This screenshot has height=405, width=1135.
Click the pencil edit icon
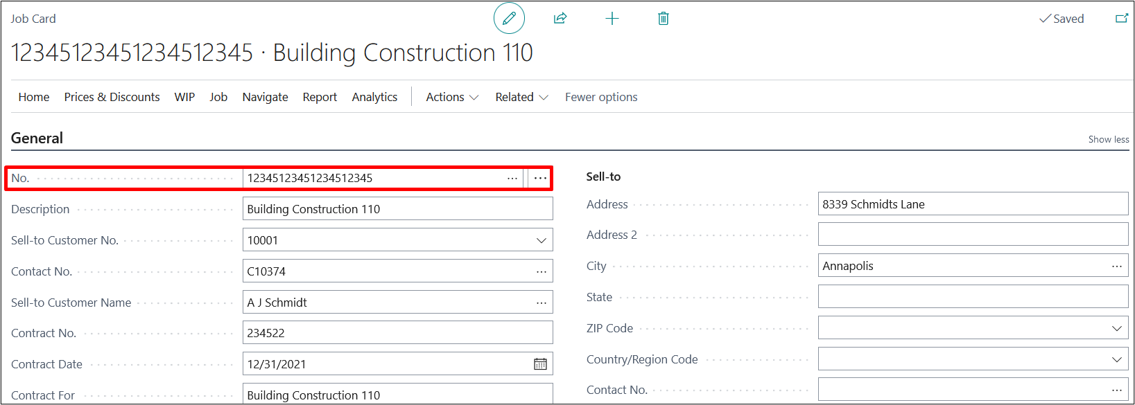[509, 19]
